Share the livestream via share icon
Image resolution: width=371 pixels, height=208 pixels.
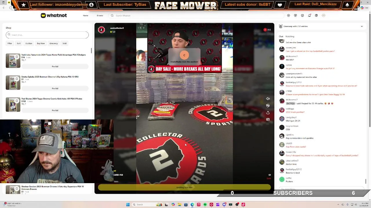(268, 113)
